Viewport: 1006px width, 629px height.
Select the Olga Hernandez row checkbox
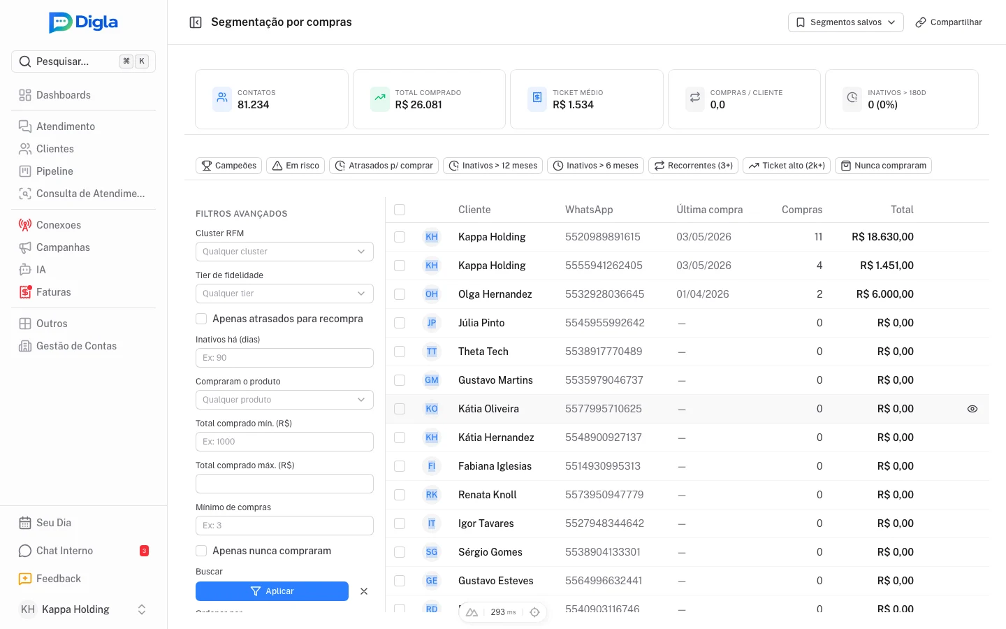400,294
